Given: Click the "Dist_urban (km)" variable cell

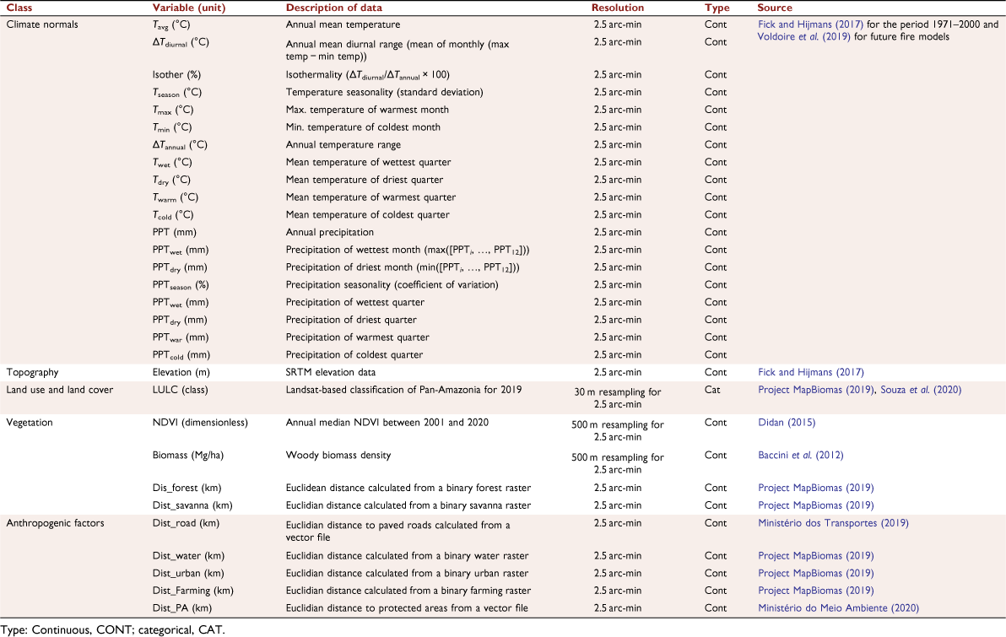Looking at the screenshot, I should [188, 573].
